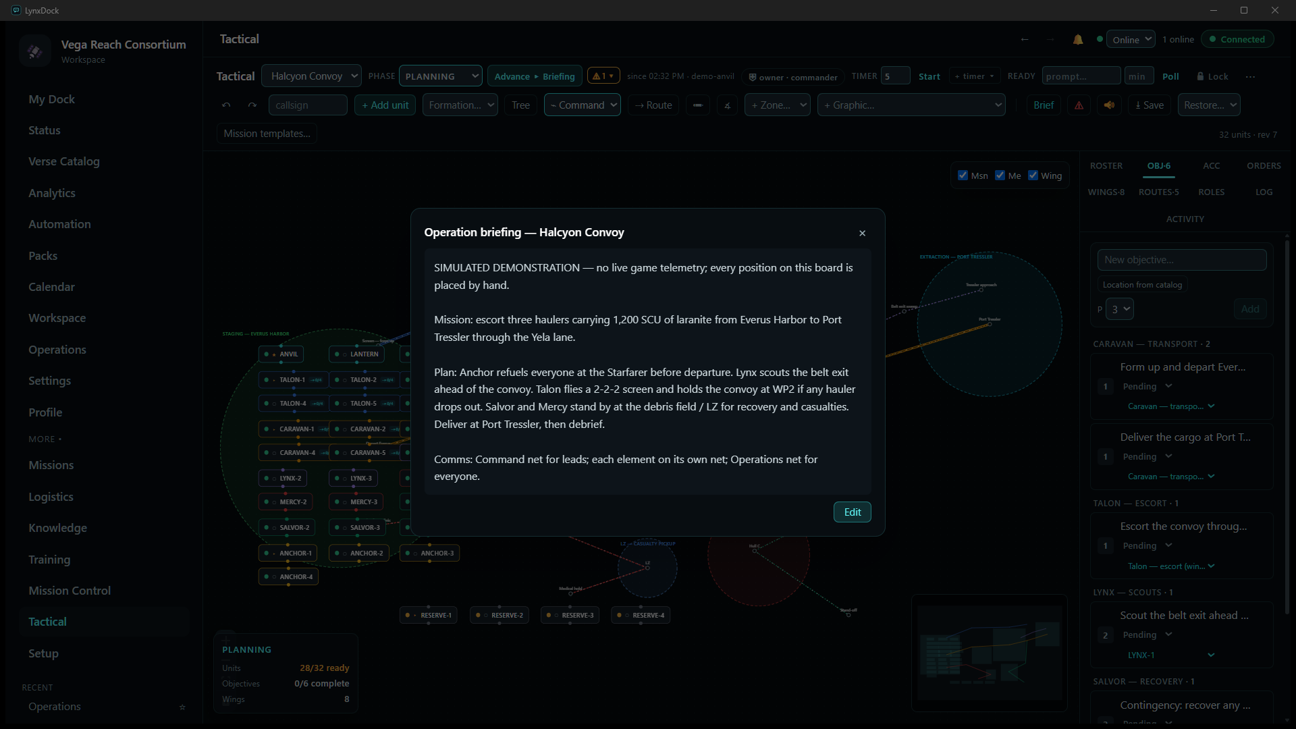Toggle the Msn checkbox
The width and height of the screenshot is (1296, 729).
tap(963, 175)
